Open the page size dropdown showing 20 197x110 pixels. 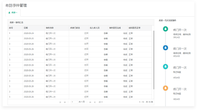click(x=101, y=102)
